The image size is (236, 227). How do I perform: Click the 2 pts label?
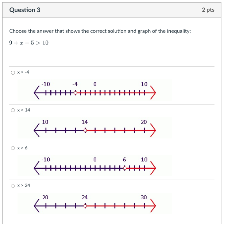click(208, 10)
